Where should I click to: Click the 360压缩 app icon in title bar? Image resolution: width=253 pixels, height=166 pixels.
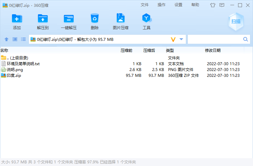click(5, 5)
